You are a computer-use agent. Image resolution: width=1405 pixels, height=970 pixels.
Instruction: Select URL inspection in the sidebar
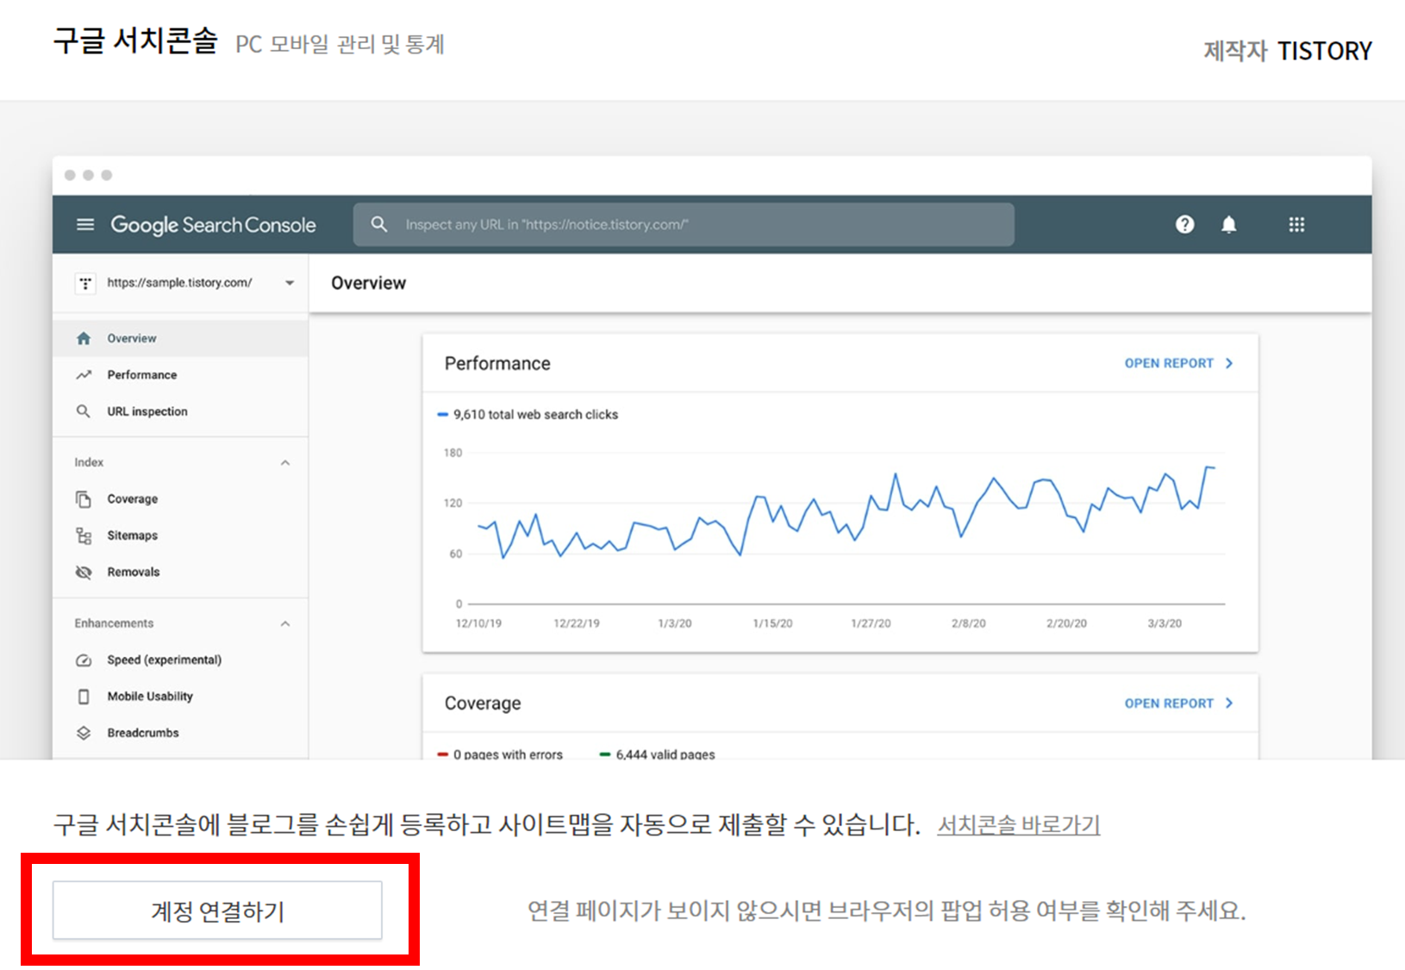(x=180, y=411)
